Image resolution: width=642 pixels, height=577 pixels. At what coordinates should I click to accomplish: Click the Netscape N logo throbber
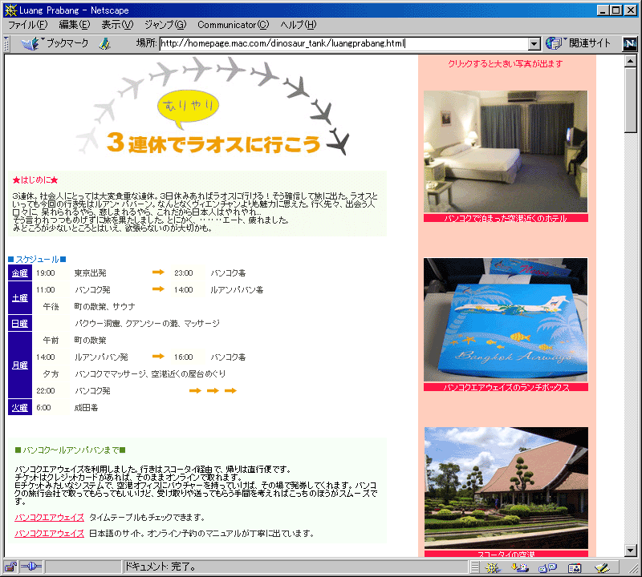click(629, 43)
